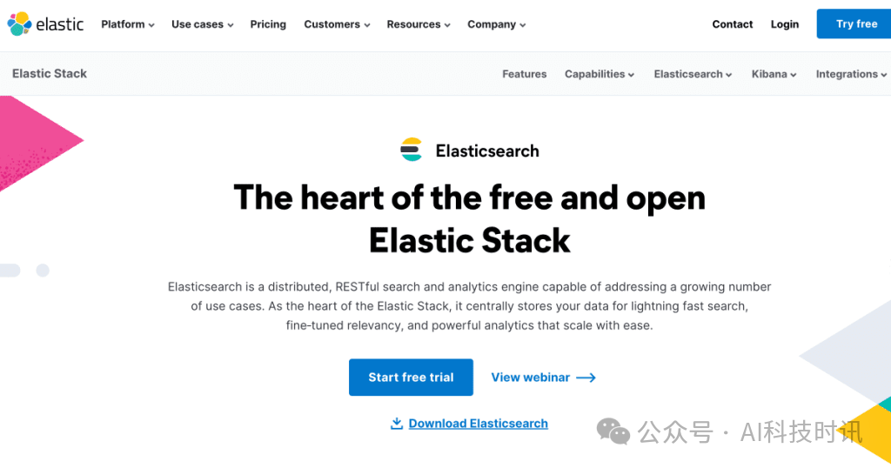891x468 pixels.
Task: Open the Download Elasticsearch link
Action: coord(478,424)
